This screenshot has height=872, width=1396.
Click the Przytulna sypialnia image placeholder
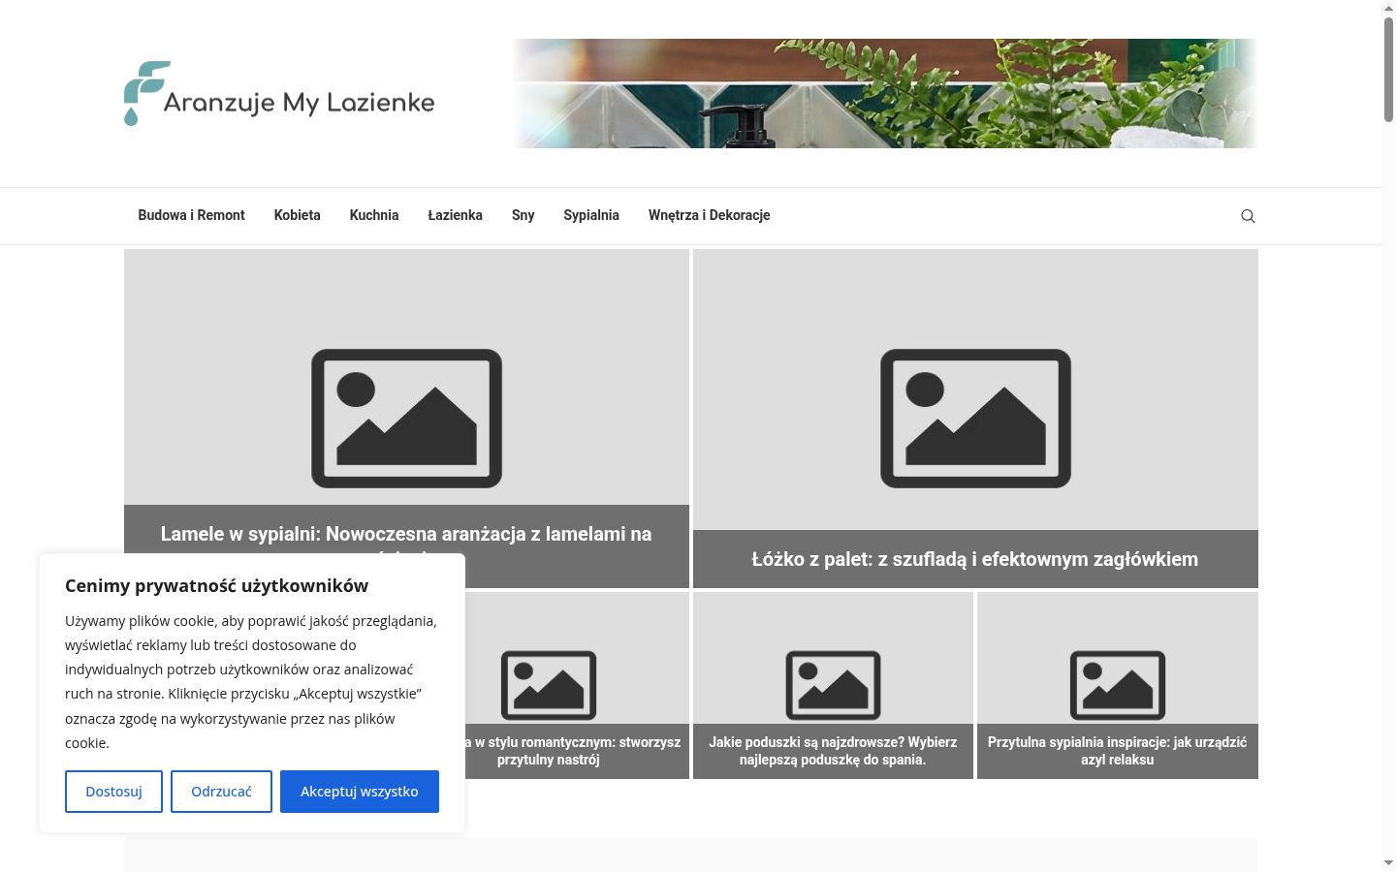tap(1117, 685)
